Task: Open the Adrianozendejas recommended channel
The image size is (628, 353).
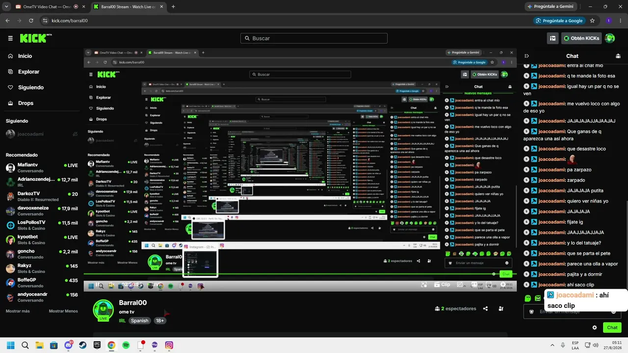Action: pos(42,182)
